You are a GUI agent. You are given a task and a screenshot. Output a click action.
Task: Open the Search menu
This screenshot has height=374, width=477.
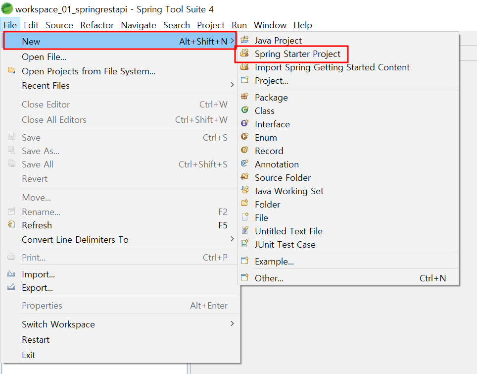click(177, 25)
